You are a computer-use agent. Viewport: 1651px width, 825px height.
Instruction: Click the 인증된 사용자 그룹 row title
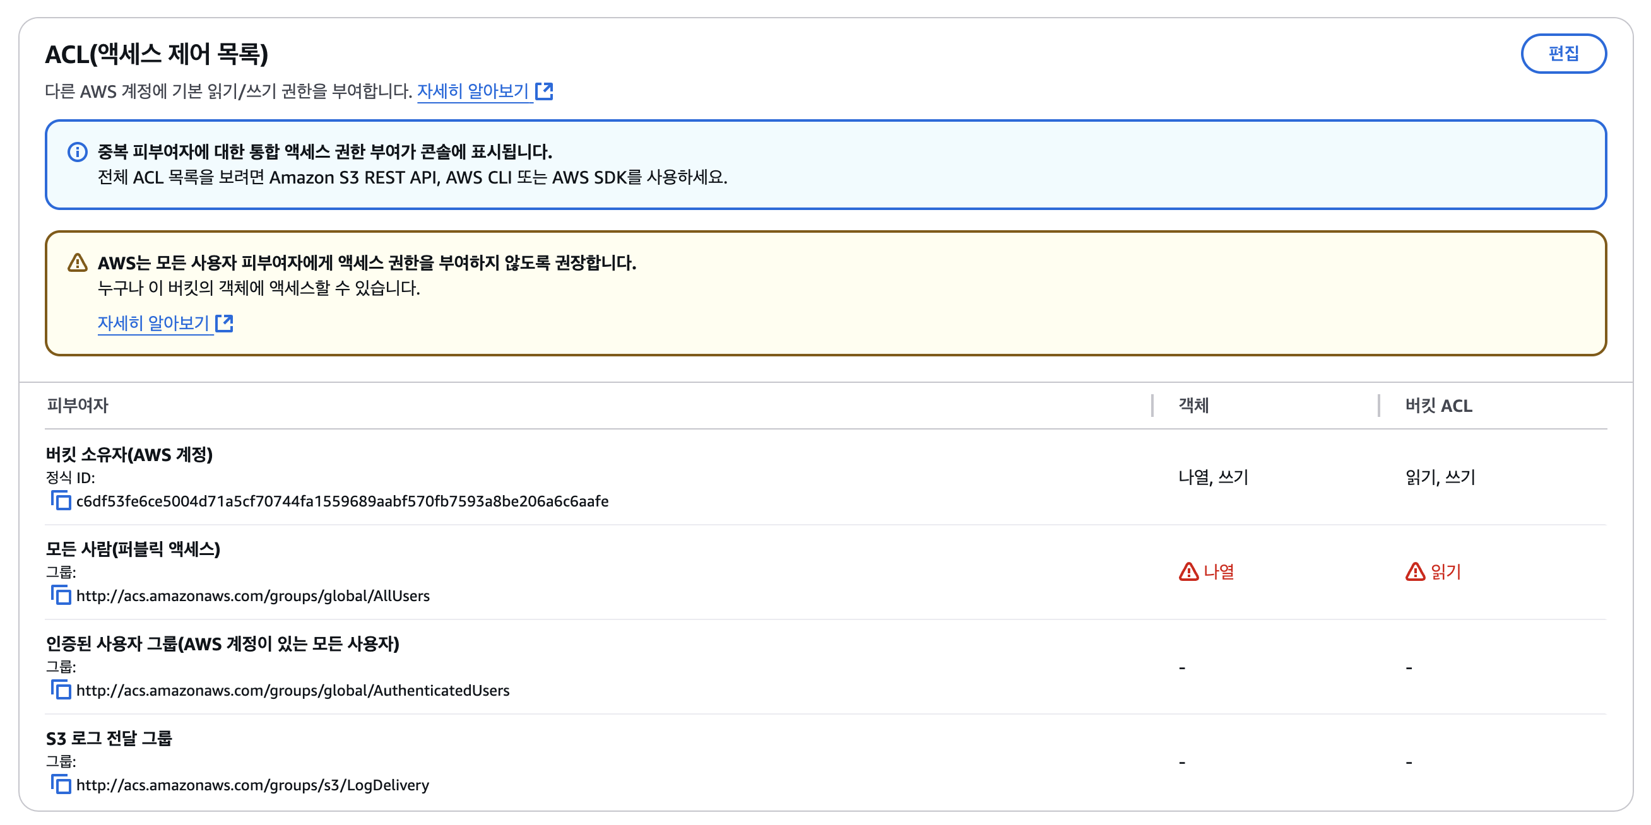click(222, 643)
